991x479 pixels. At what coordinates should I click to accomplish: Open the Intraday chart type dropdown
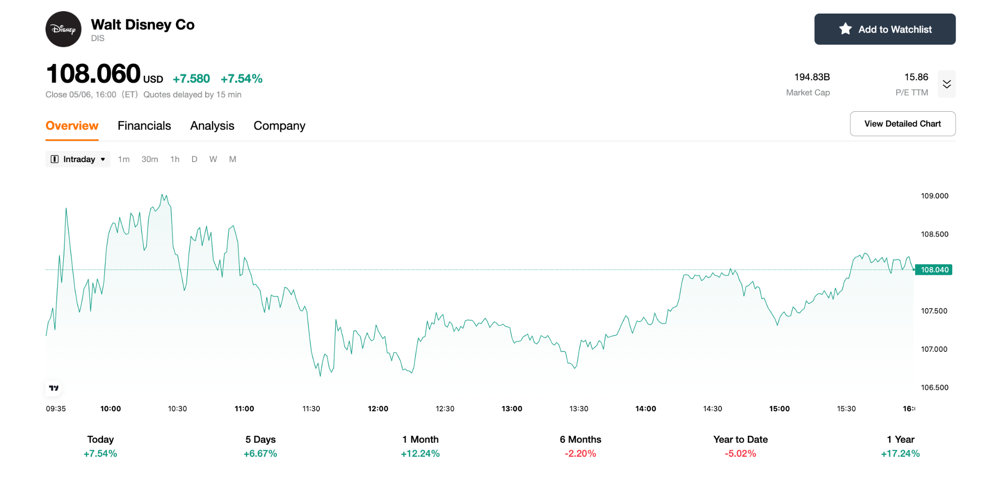click(x=78, y=159)
